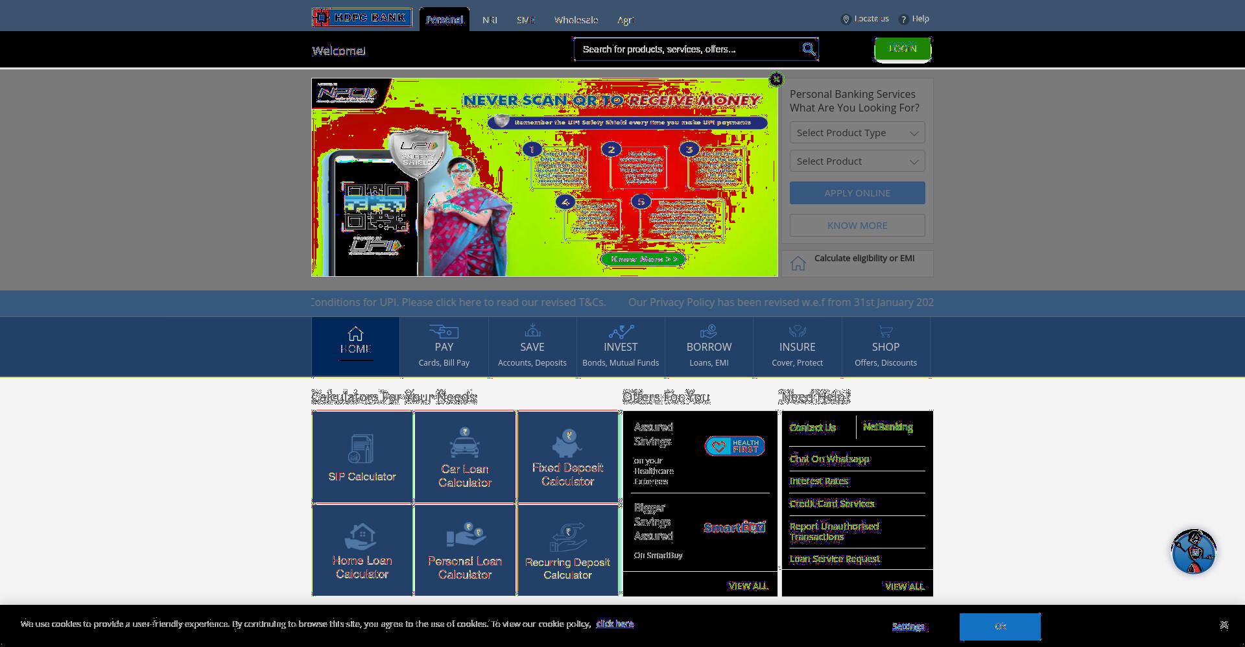Open the house icon beside Calculate eligibility

[798, 263]
